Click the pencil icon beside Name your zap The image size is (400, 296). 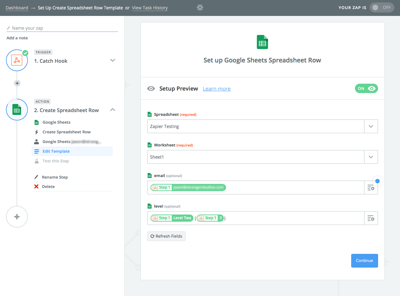8,28
